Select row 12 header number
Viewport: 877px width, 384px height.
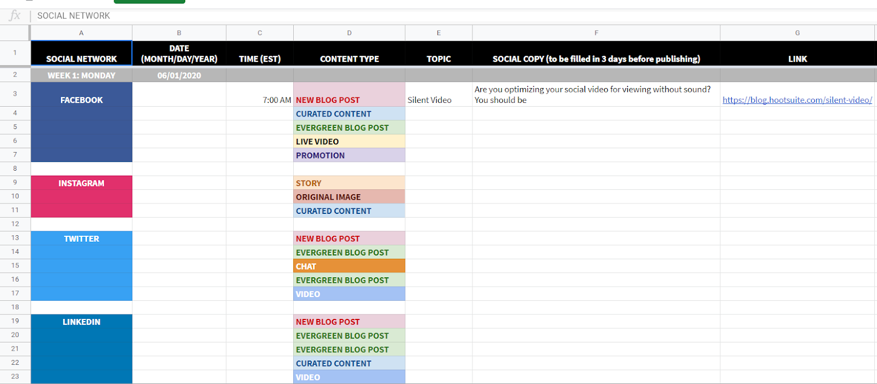15,224
